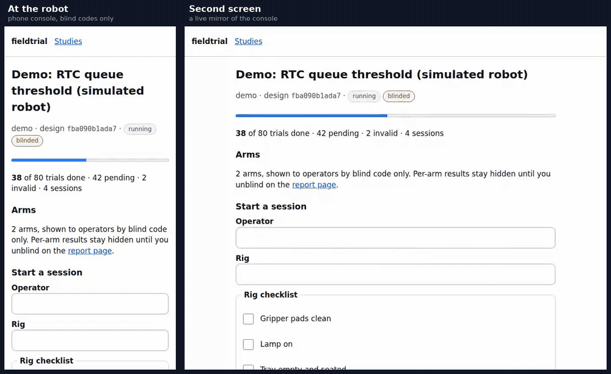
Task: Click '38 of 80 trials done' in second screen
Action: click(273, 133)
